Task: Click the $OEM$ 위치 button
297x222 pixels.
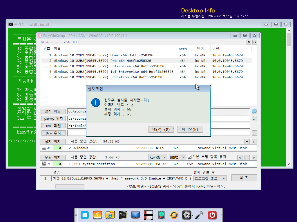Action: coord(53,119)
